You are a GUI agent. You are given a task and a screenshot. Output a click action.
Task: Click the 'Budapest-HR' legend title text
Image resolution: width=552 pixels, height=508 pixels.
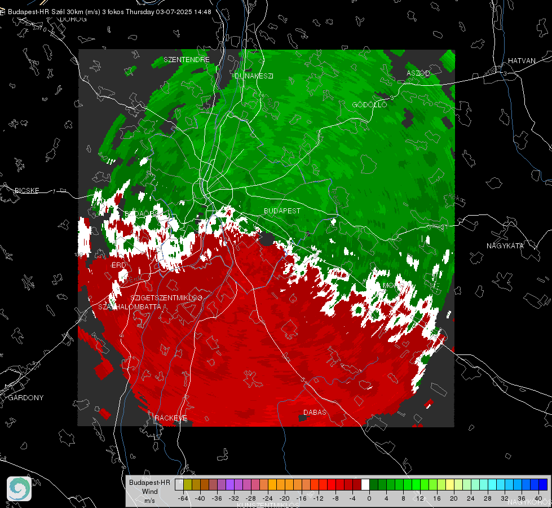pyautogui.click(x=149, y=483)
